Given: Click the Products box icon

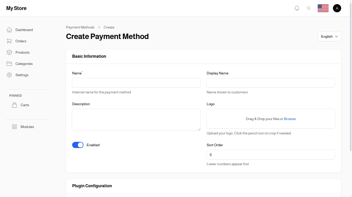Looking at the screenshot, I should 9,52.
